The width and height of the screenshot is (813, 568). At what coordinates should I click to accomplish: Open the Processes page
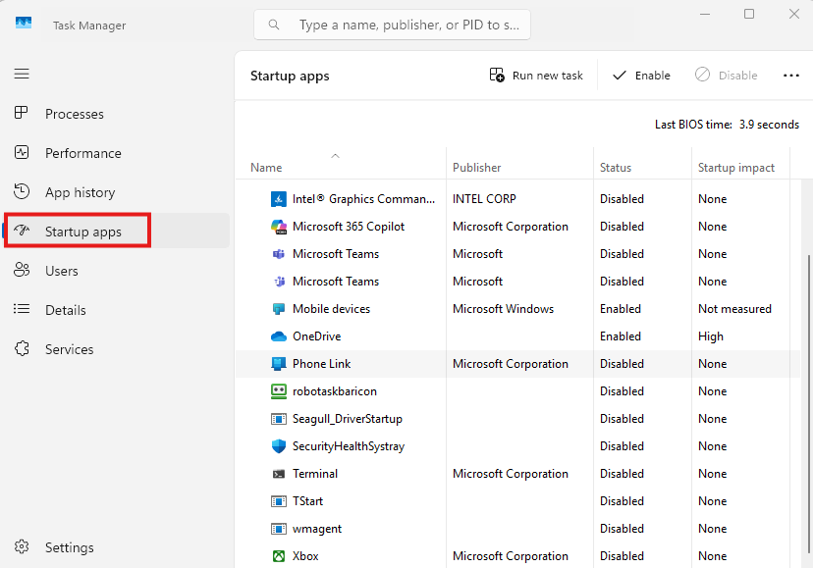(x=75, y=114)
